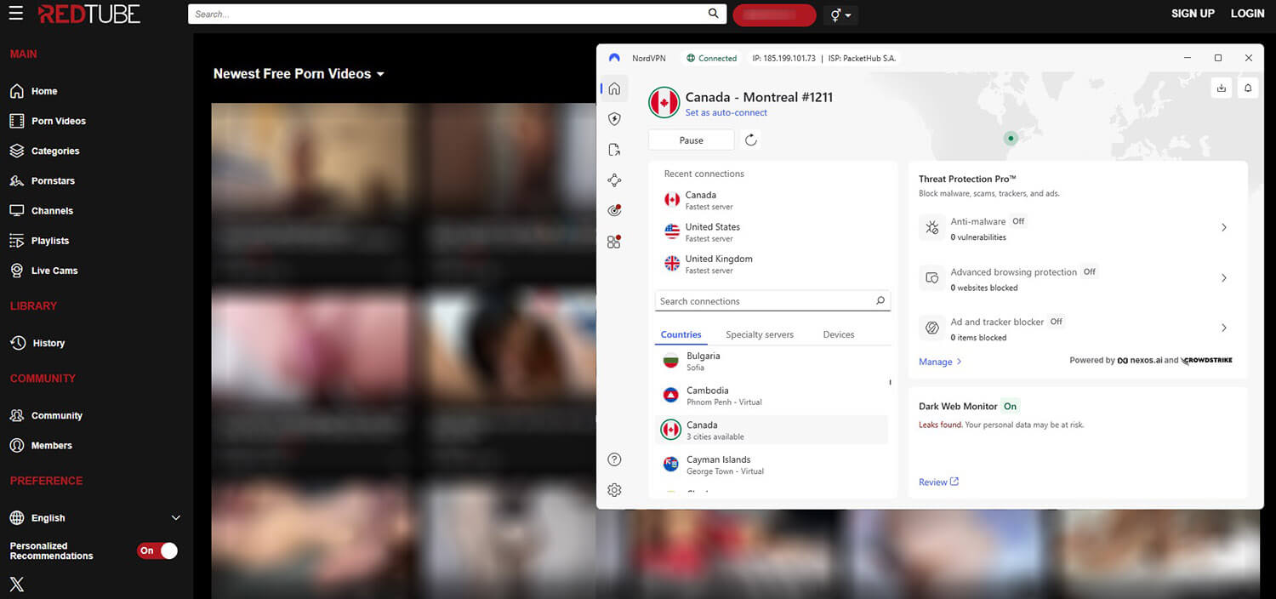Toggle Anti-malware protection on
This screenshot has height=599, width=1276.
1223,227
